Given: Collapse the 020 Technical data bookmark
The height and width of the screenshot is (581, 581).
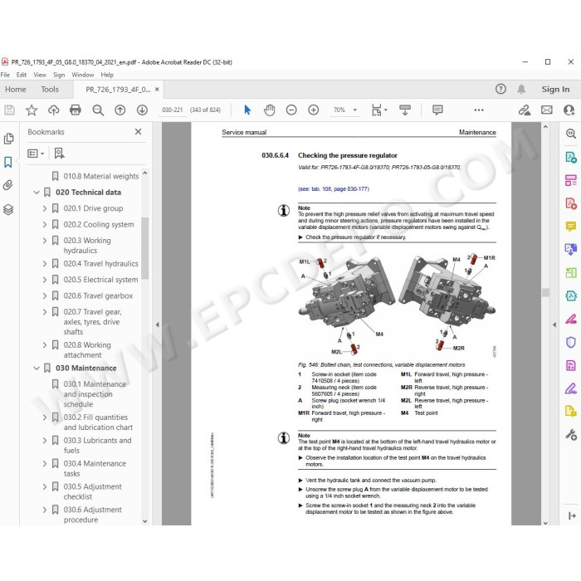Looking at the screenshot, I should tap(37, 193).
